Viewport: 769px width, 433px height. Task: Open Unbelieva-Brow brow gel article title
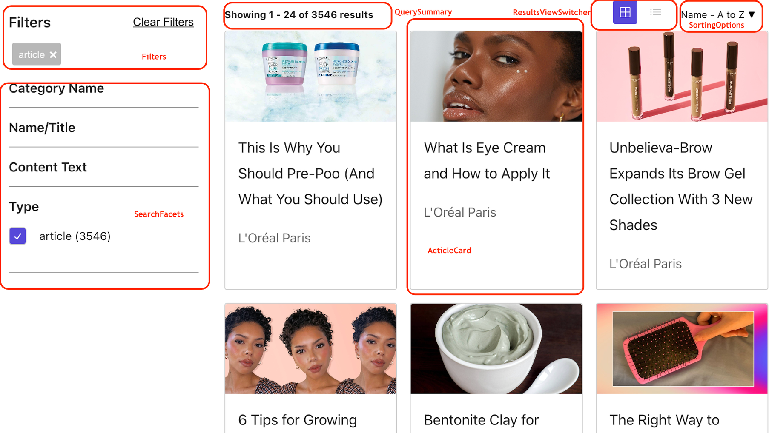coord(681,186)
